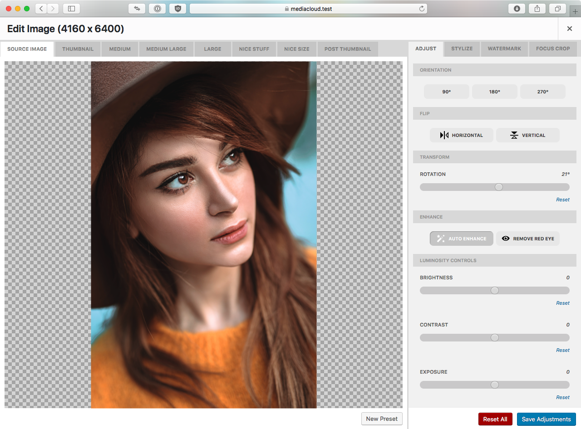
Task: Click the Brightness slider handle
Action: [495, 290]
